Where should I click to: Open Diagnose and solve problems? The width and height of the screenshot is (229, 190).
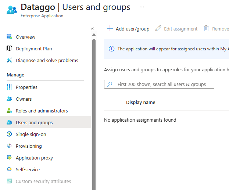47,61
